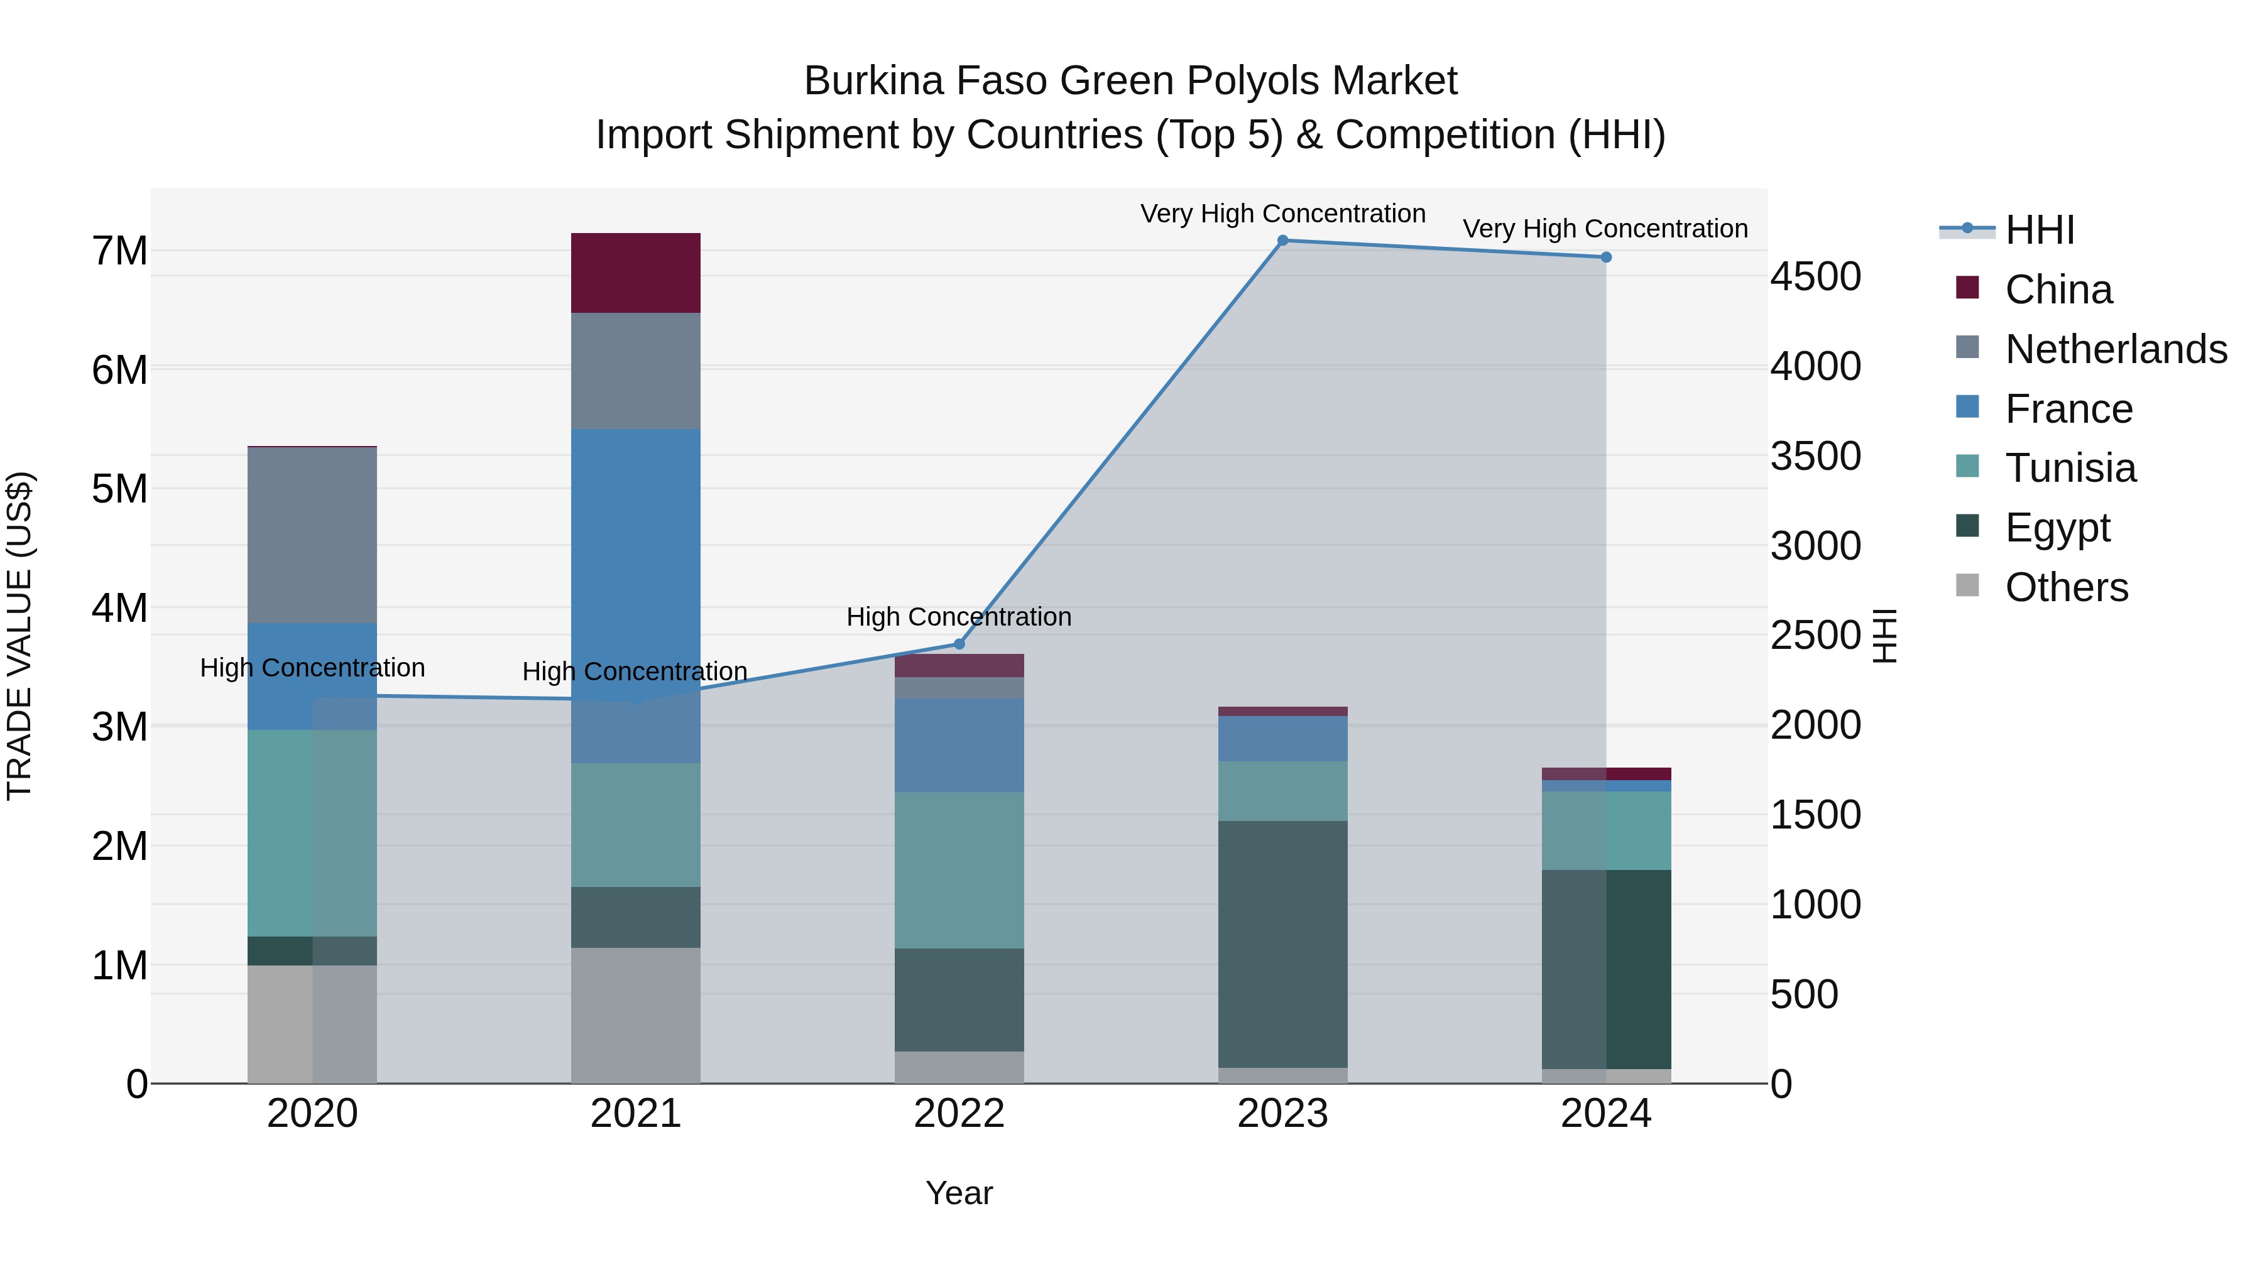Click the 2022 'High Concentration' annotation
Image resolution: width=2262 pixels, height=1272 pixels.
(959, 617)
